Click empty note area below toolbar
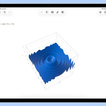Screen dimensions: 106x106 click(x=53, y=19)
